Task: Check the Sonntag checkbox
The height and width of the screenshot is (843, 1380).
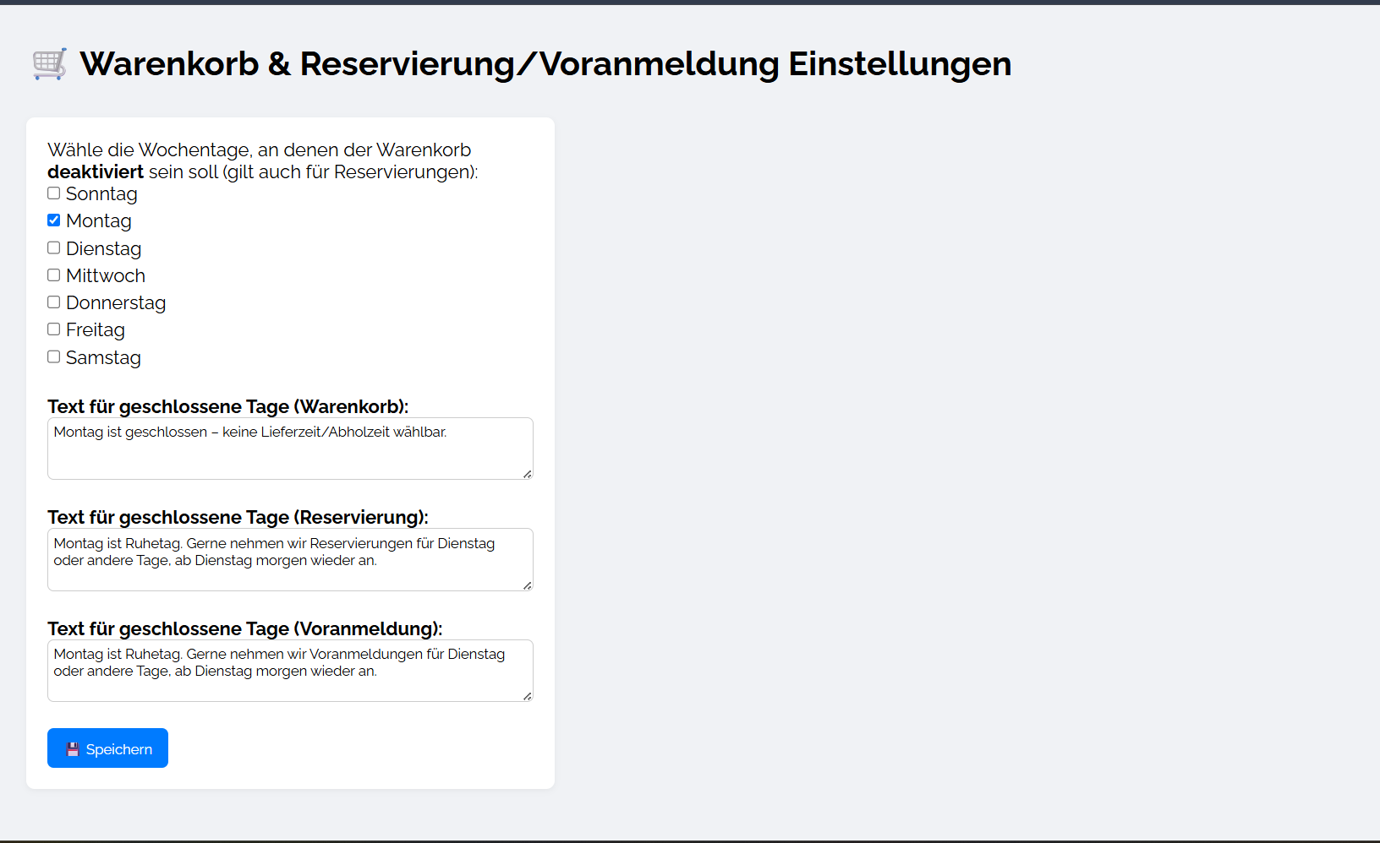Action: click(x=53, y=193)
